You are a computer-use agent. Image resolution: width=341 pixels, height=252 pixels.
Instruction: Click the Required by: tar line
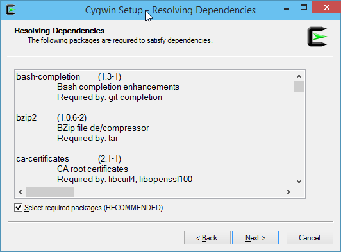coord(87,139)
